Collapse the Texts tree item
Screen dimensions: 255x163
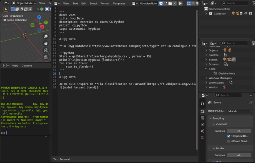pos(206,69)
